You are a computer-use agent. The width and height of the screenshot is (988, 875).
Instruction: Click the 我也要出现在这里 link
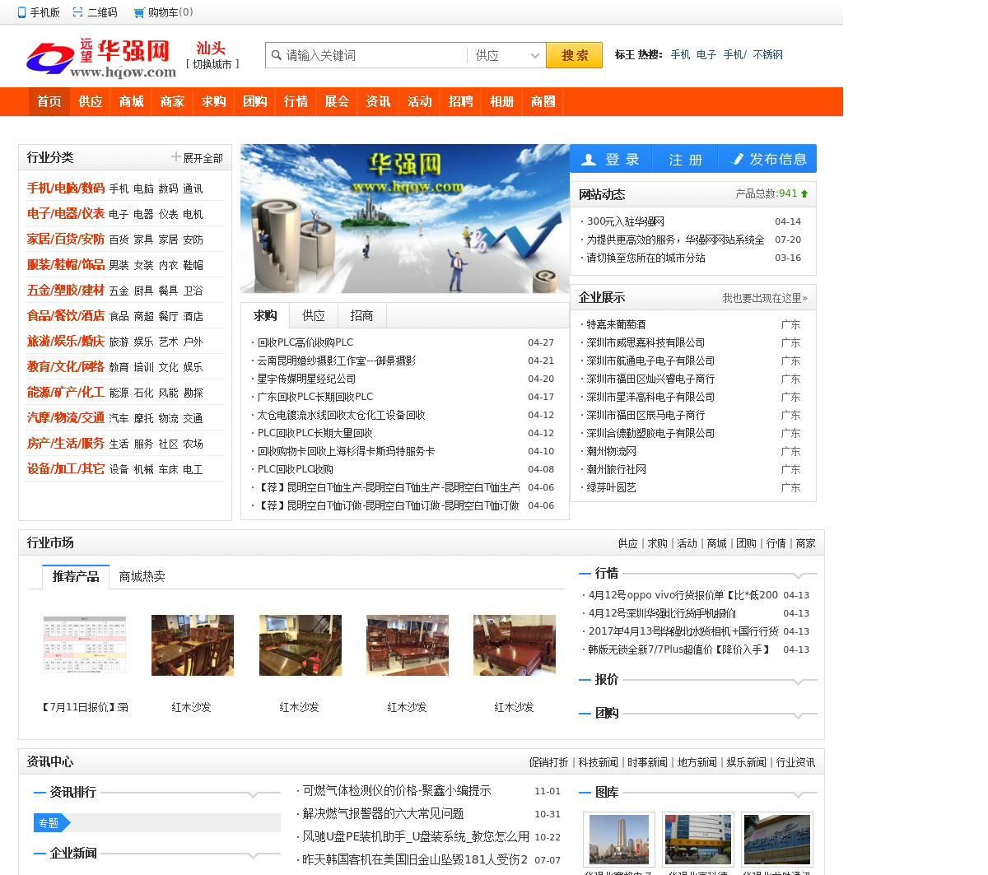pos(765,298)
